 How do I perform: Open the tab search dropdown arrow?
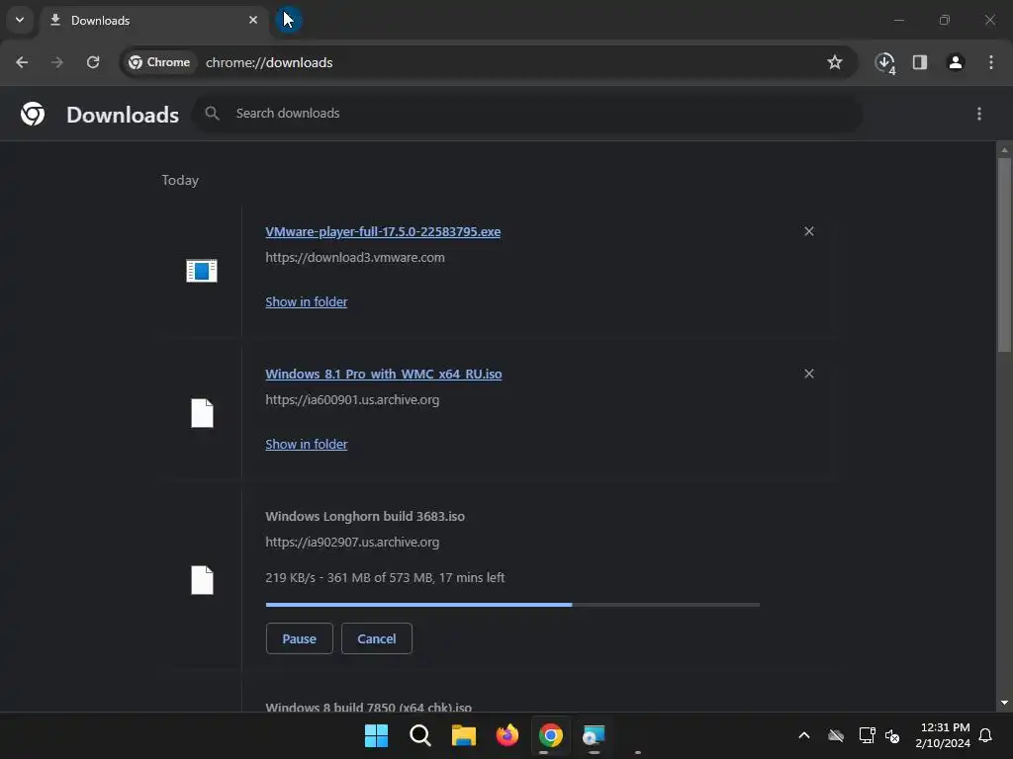pyautogui.click(x=20, y=20)
